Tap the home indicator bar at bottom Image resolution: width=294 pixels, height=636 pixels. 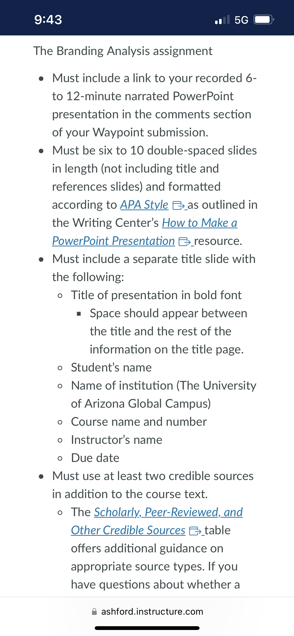147,628
